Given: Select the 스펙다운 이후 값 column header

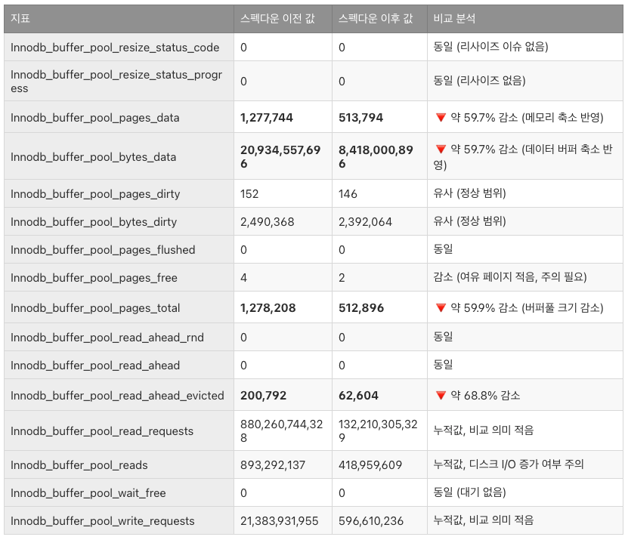Looking at the screenshot, I should (373, 17).
